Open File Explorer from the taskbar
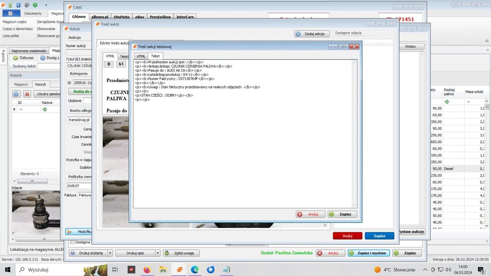This screenshot has width=491, height=276. coord(163,270)
